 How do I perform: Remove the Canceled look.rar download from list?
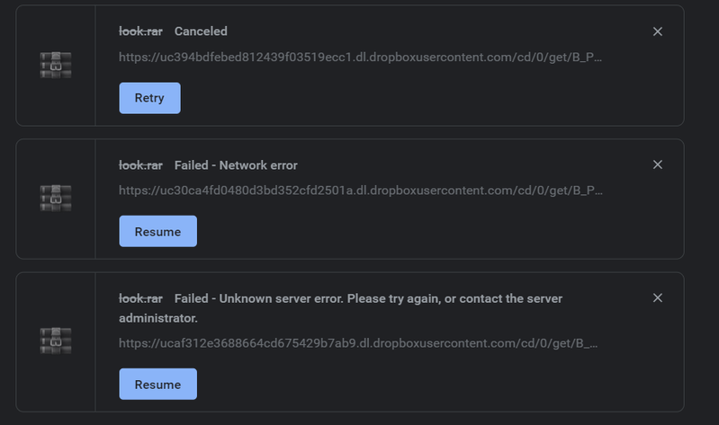[657, 31]
